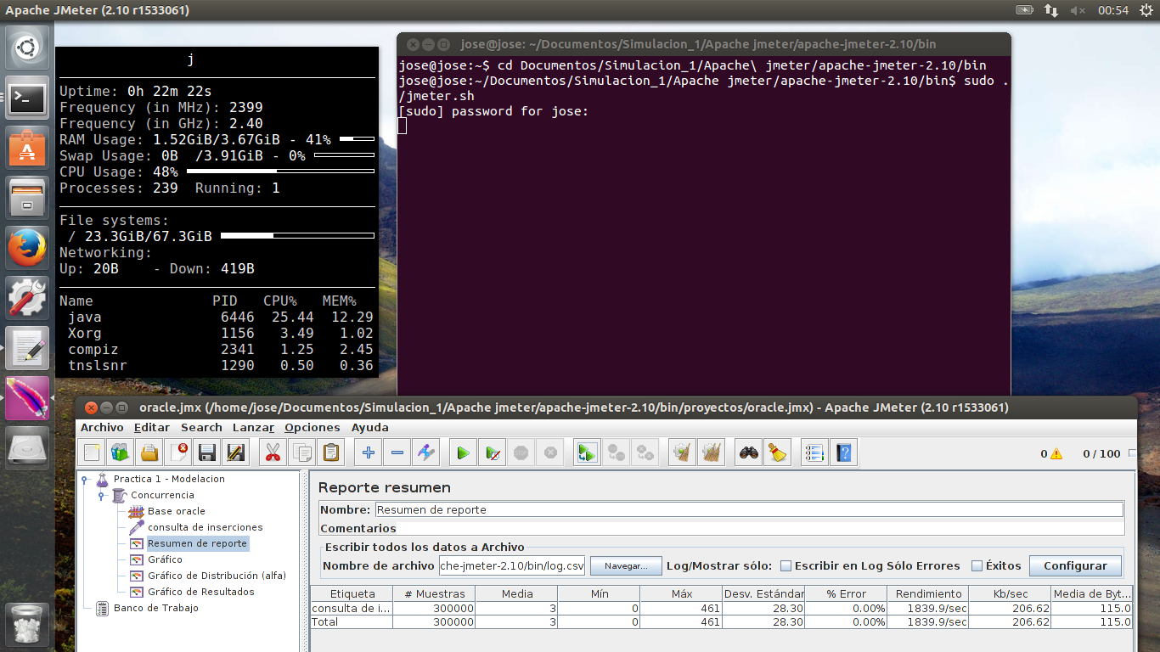
Task: Open the system gear menu in top panel
Action: (1146, 10)
